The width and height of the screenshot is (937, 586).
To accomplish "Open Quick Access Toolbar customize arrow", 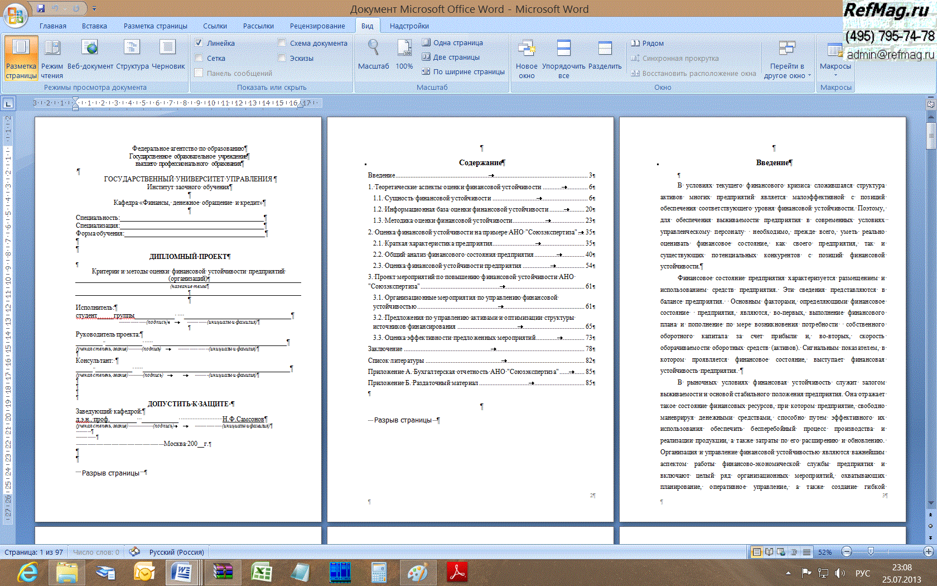I will 94,9.
